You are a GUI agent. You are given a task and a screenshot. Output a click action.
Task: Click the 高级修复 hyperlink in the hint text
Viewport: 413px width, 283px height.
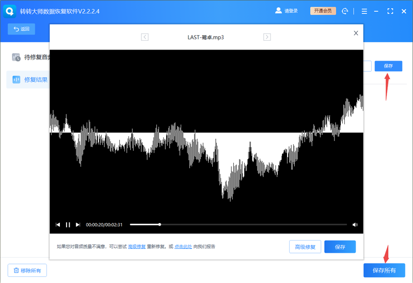coord(137,247)
